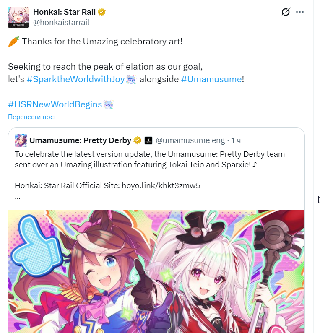320x333 pixels.
Task: Click Umamusume: Pretty Derby gold verified badge
Action: click(x=137, y=140)
